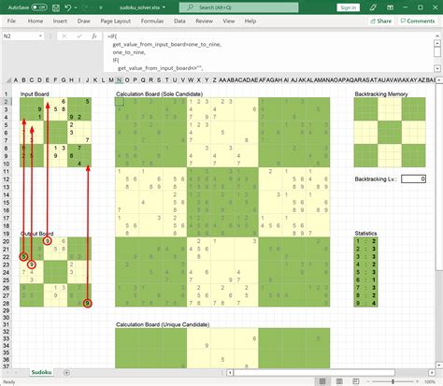443x386 pixels.
Task: Adjust the zoom slider handle
Action: (x=393, y=381)
